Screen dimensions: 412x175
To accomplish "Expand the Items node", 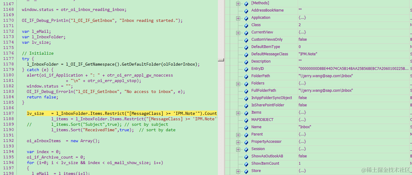I will (x=238, y=113).
